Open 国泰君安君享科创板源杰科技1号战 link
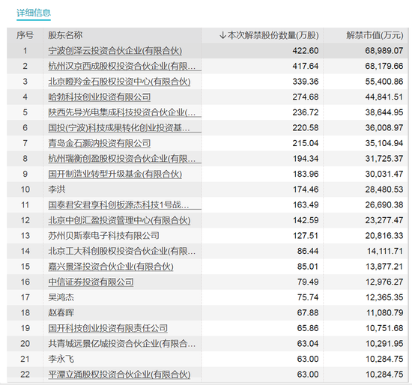 [x=118, y=205]
